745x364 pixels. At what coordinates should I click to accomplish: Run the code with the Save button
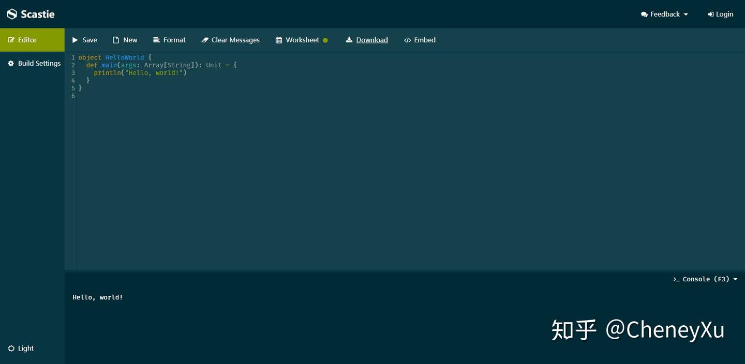(84, 40)
